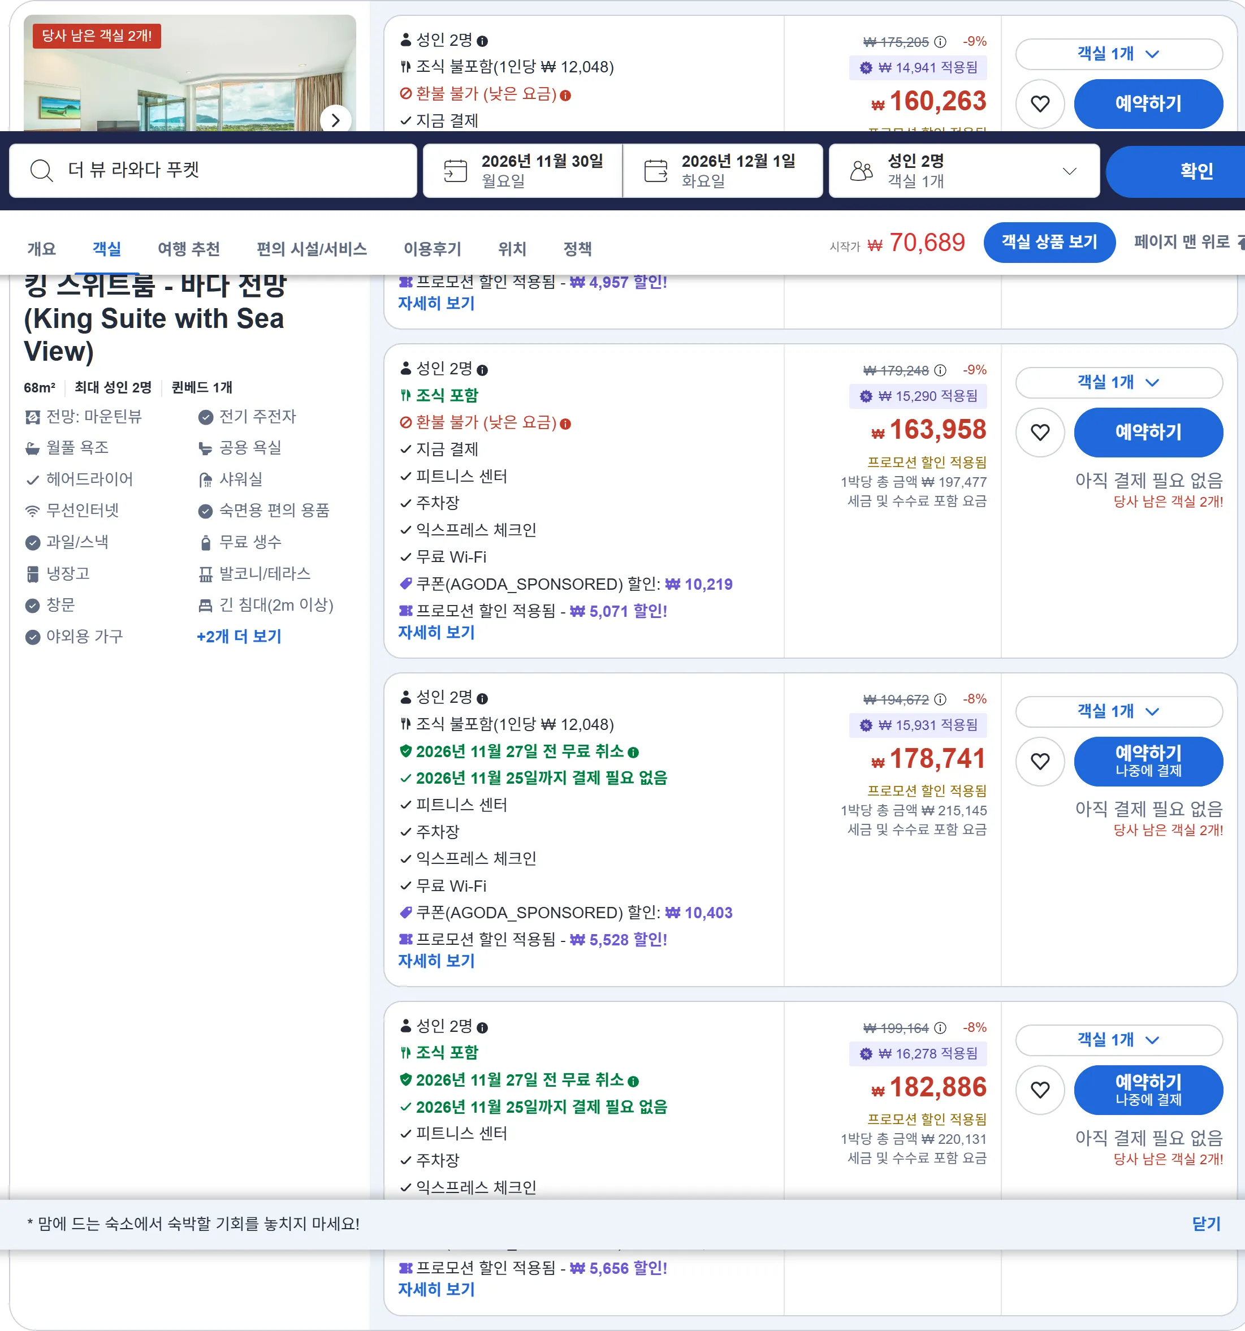
Task: Book the ₩178,741 pay-later offer
Action: [1149, 761]
